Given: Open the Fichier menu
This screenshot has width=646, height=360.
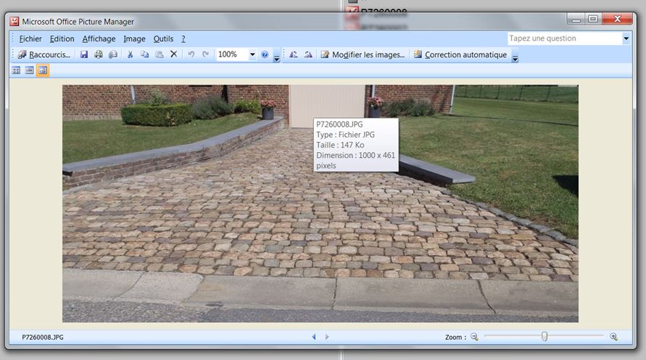Looking at the screenshot, I should (x=30, y=38).
